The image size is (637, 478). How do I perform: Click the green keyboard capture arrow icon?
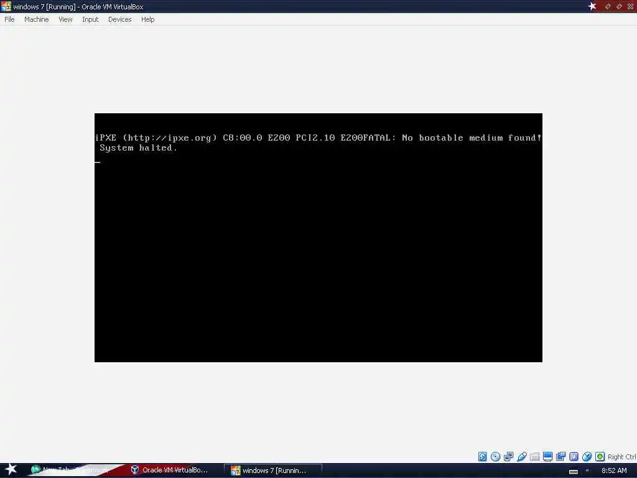click(600, 456)
